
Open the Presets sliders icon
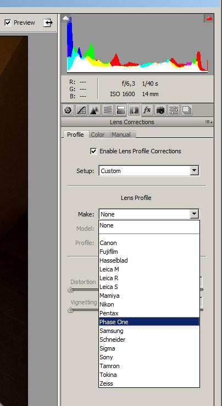pyautogui.click(x=174, y=110)
